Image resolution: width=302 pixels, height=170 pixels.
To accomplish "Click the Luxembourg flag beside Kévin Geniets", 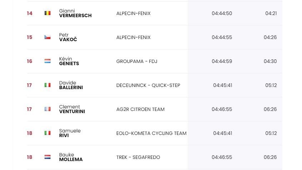I will click(48, 61).
